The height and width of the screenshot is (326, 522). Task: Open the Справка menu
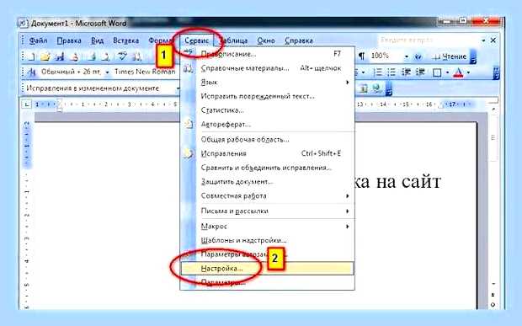[x=299, y=40]
